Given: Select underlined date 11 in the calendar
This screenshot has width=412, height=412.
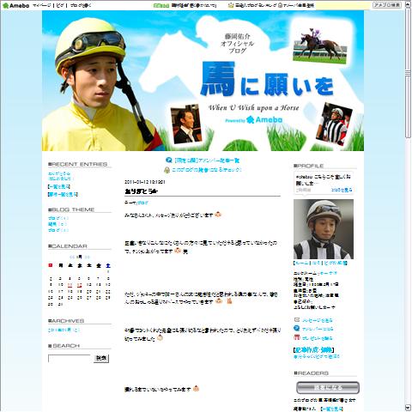Looking at the screenshot, I should (x=70, y=285).
